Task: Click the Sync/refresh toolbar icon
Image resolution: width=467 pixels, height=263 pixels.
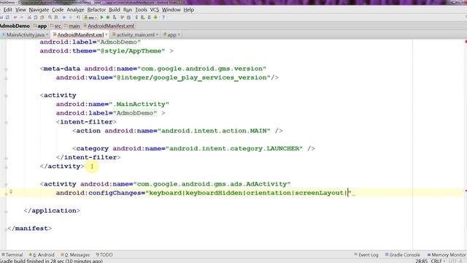Action: 7,18
